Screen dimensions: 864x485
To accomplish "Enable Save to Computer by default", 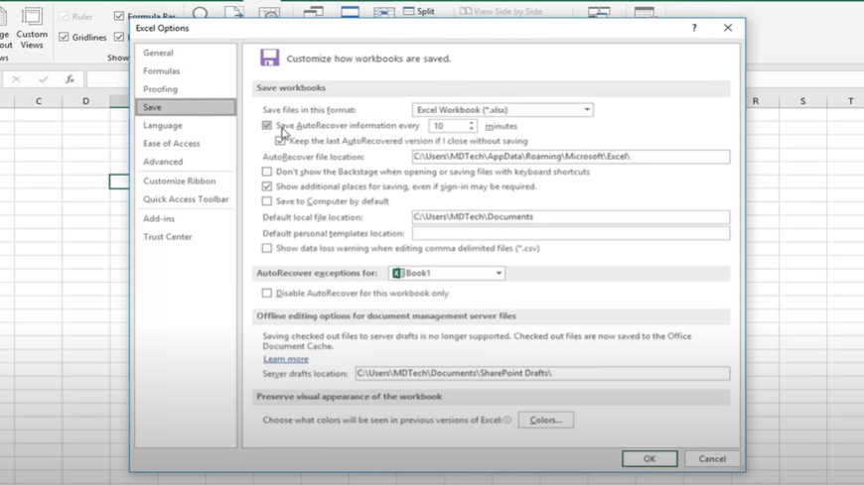I will [x=267, y=201].
